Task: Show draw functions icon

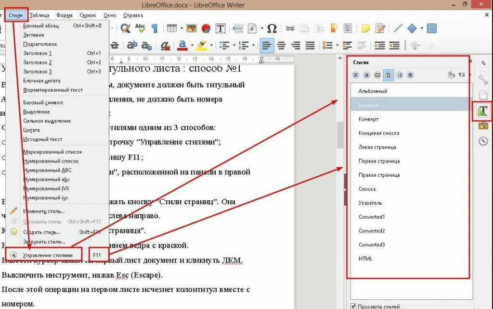Action: click(x=432, y=28)
